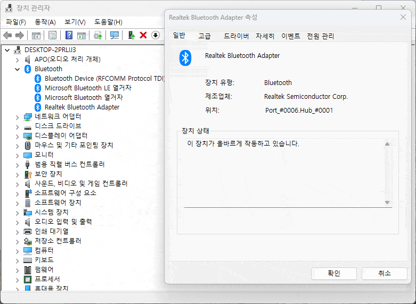Select Microsoft Bluetooth LE 열거자
Screen dimensions: 416x304
point(88,88)
